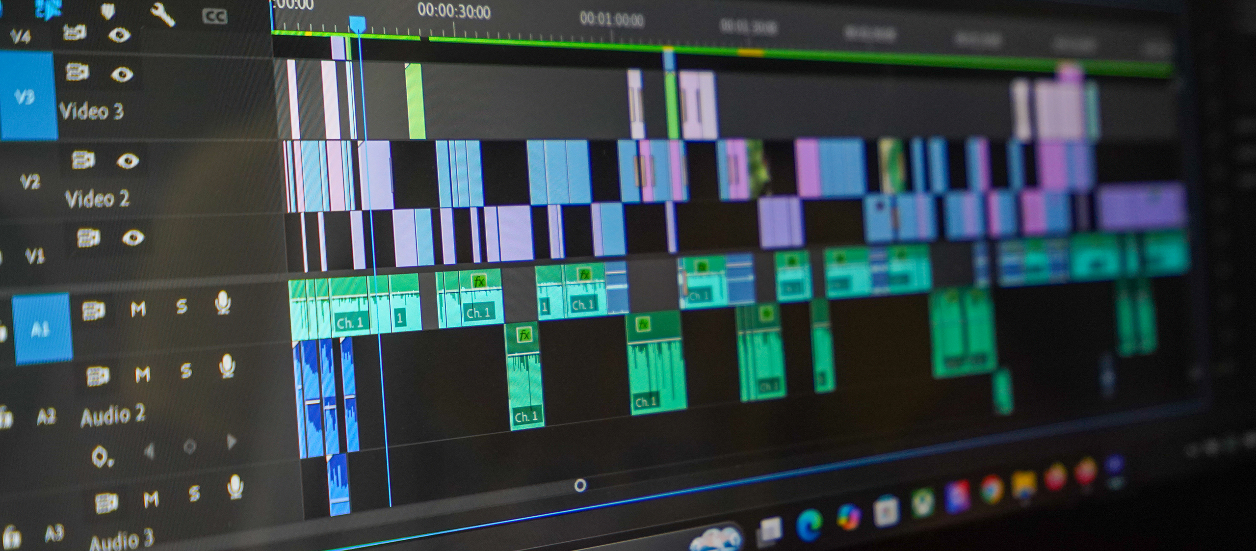Toggle sync lock for V1 track

[x=88, y=237]
